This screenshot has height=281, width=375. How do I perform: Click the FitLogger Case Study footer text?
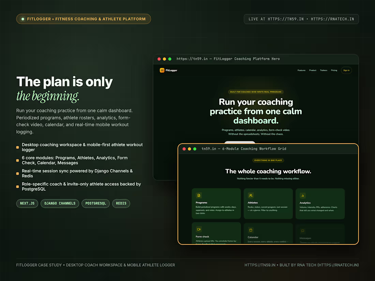95,265
